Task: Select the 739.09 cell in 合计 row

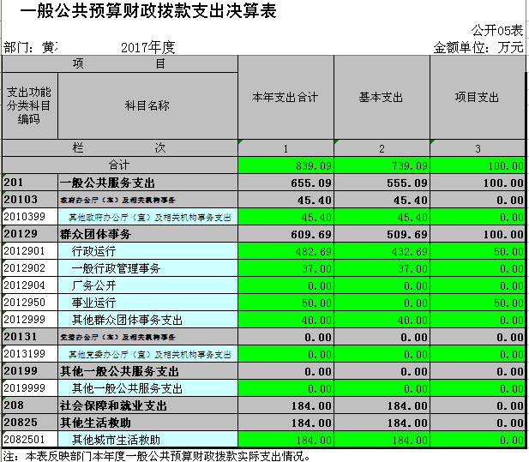Action: (x=382, y=165)
